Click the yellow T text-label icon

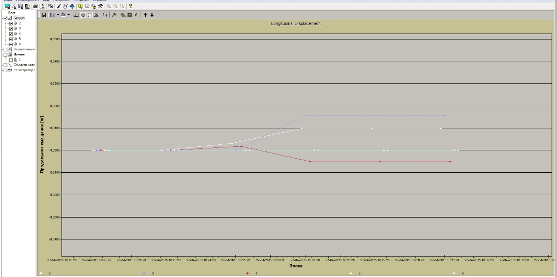pos(80,6)
